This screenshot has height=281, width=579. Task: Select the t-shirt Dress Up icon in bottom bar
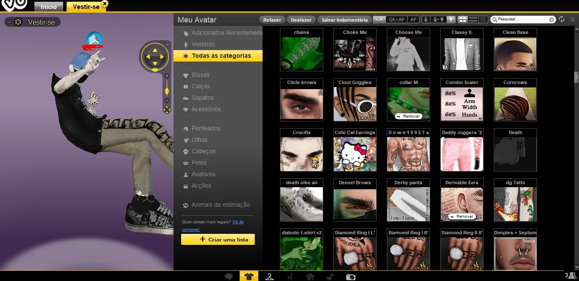tap(249, 276)
